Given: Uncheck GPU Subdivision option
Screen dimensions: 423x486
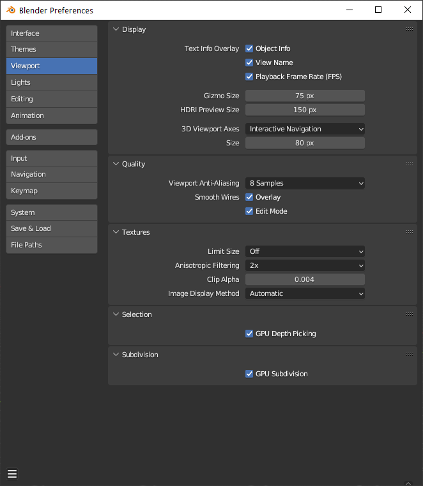Looking at the screenshot, I should pos(249,374).
